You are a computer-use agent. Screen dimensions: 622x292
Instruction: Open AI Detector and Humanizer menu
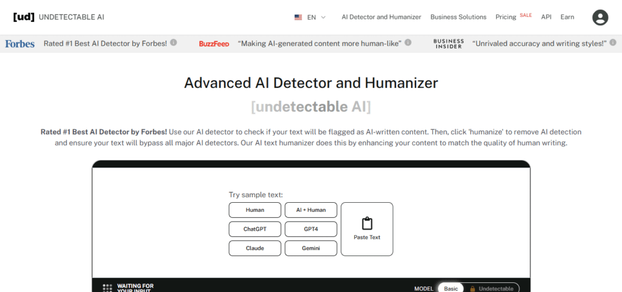(x=381, y=17)
